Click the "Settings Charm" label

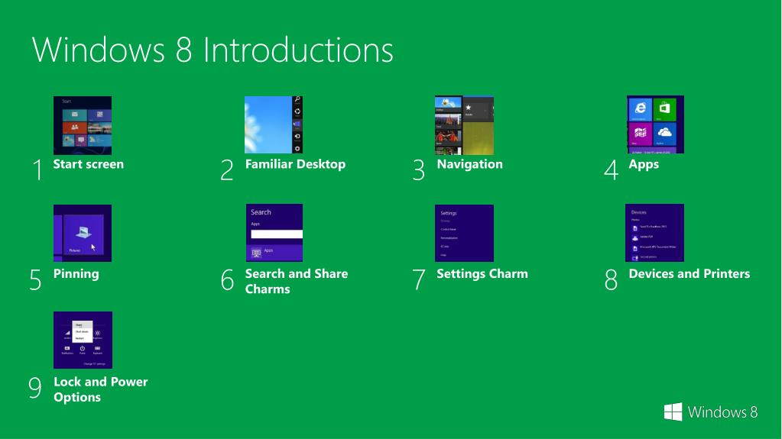[x=482, y=274]
